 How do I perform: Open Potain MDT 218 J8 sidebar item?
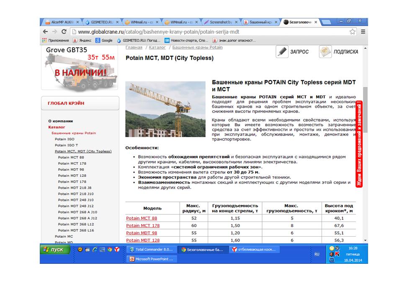coord(75,188)
